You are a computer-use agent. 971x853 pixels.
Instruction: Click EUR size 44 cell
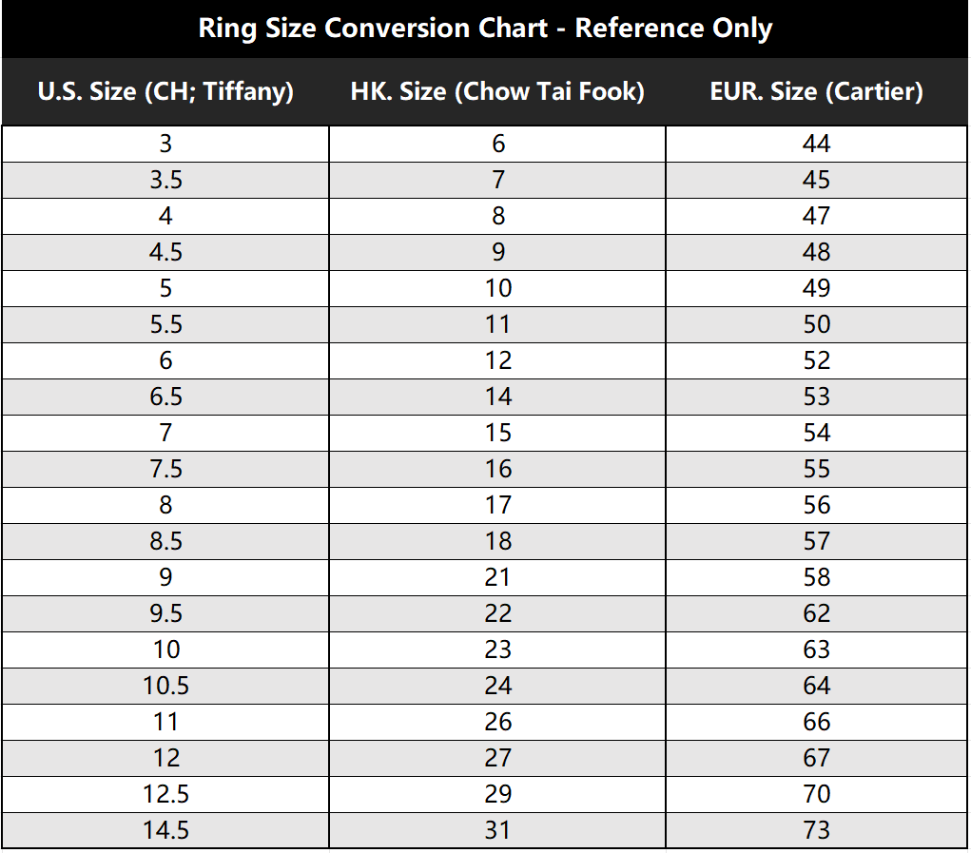coord(816,144)
